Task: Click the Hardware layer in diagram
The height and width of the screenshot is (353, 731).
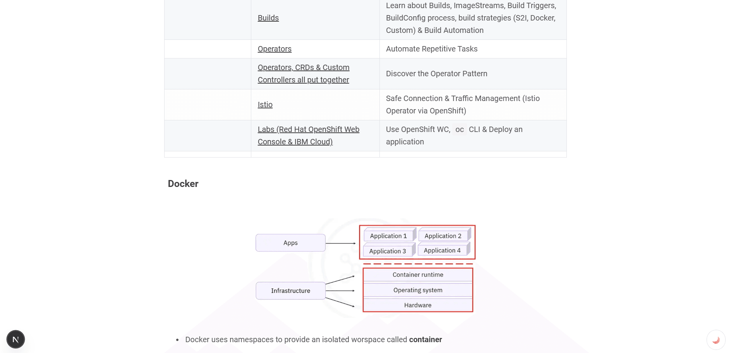Action: [418, 305]
